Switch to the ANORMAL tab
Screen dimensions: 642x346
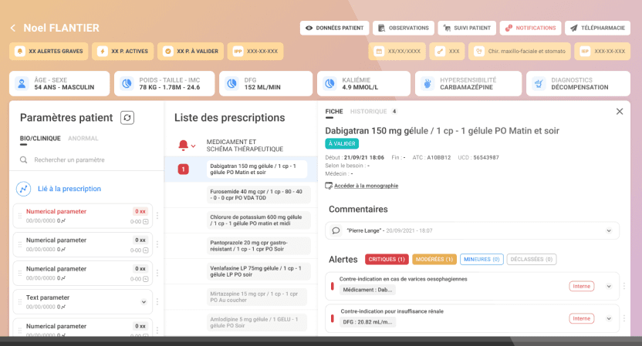pos(83,138)
